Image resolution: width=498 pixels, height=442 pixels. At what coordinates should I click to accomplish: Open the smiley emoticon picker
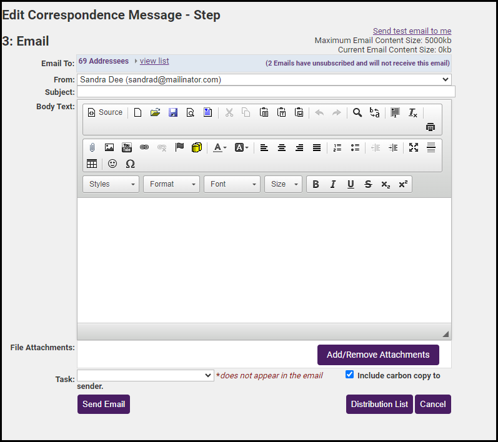112,164
